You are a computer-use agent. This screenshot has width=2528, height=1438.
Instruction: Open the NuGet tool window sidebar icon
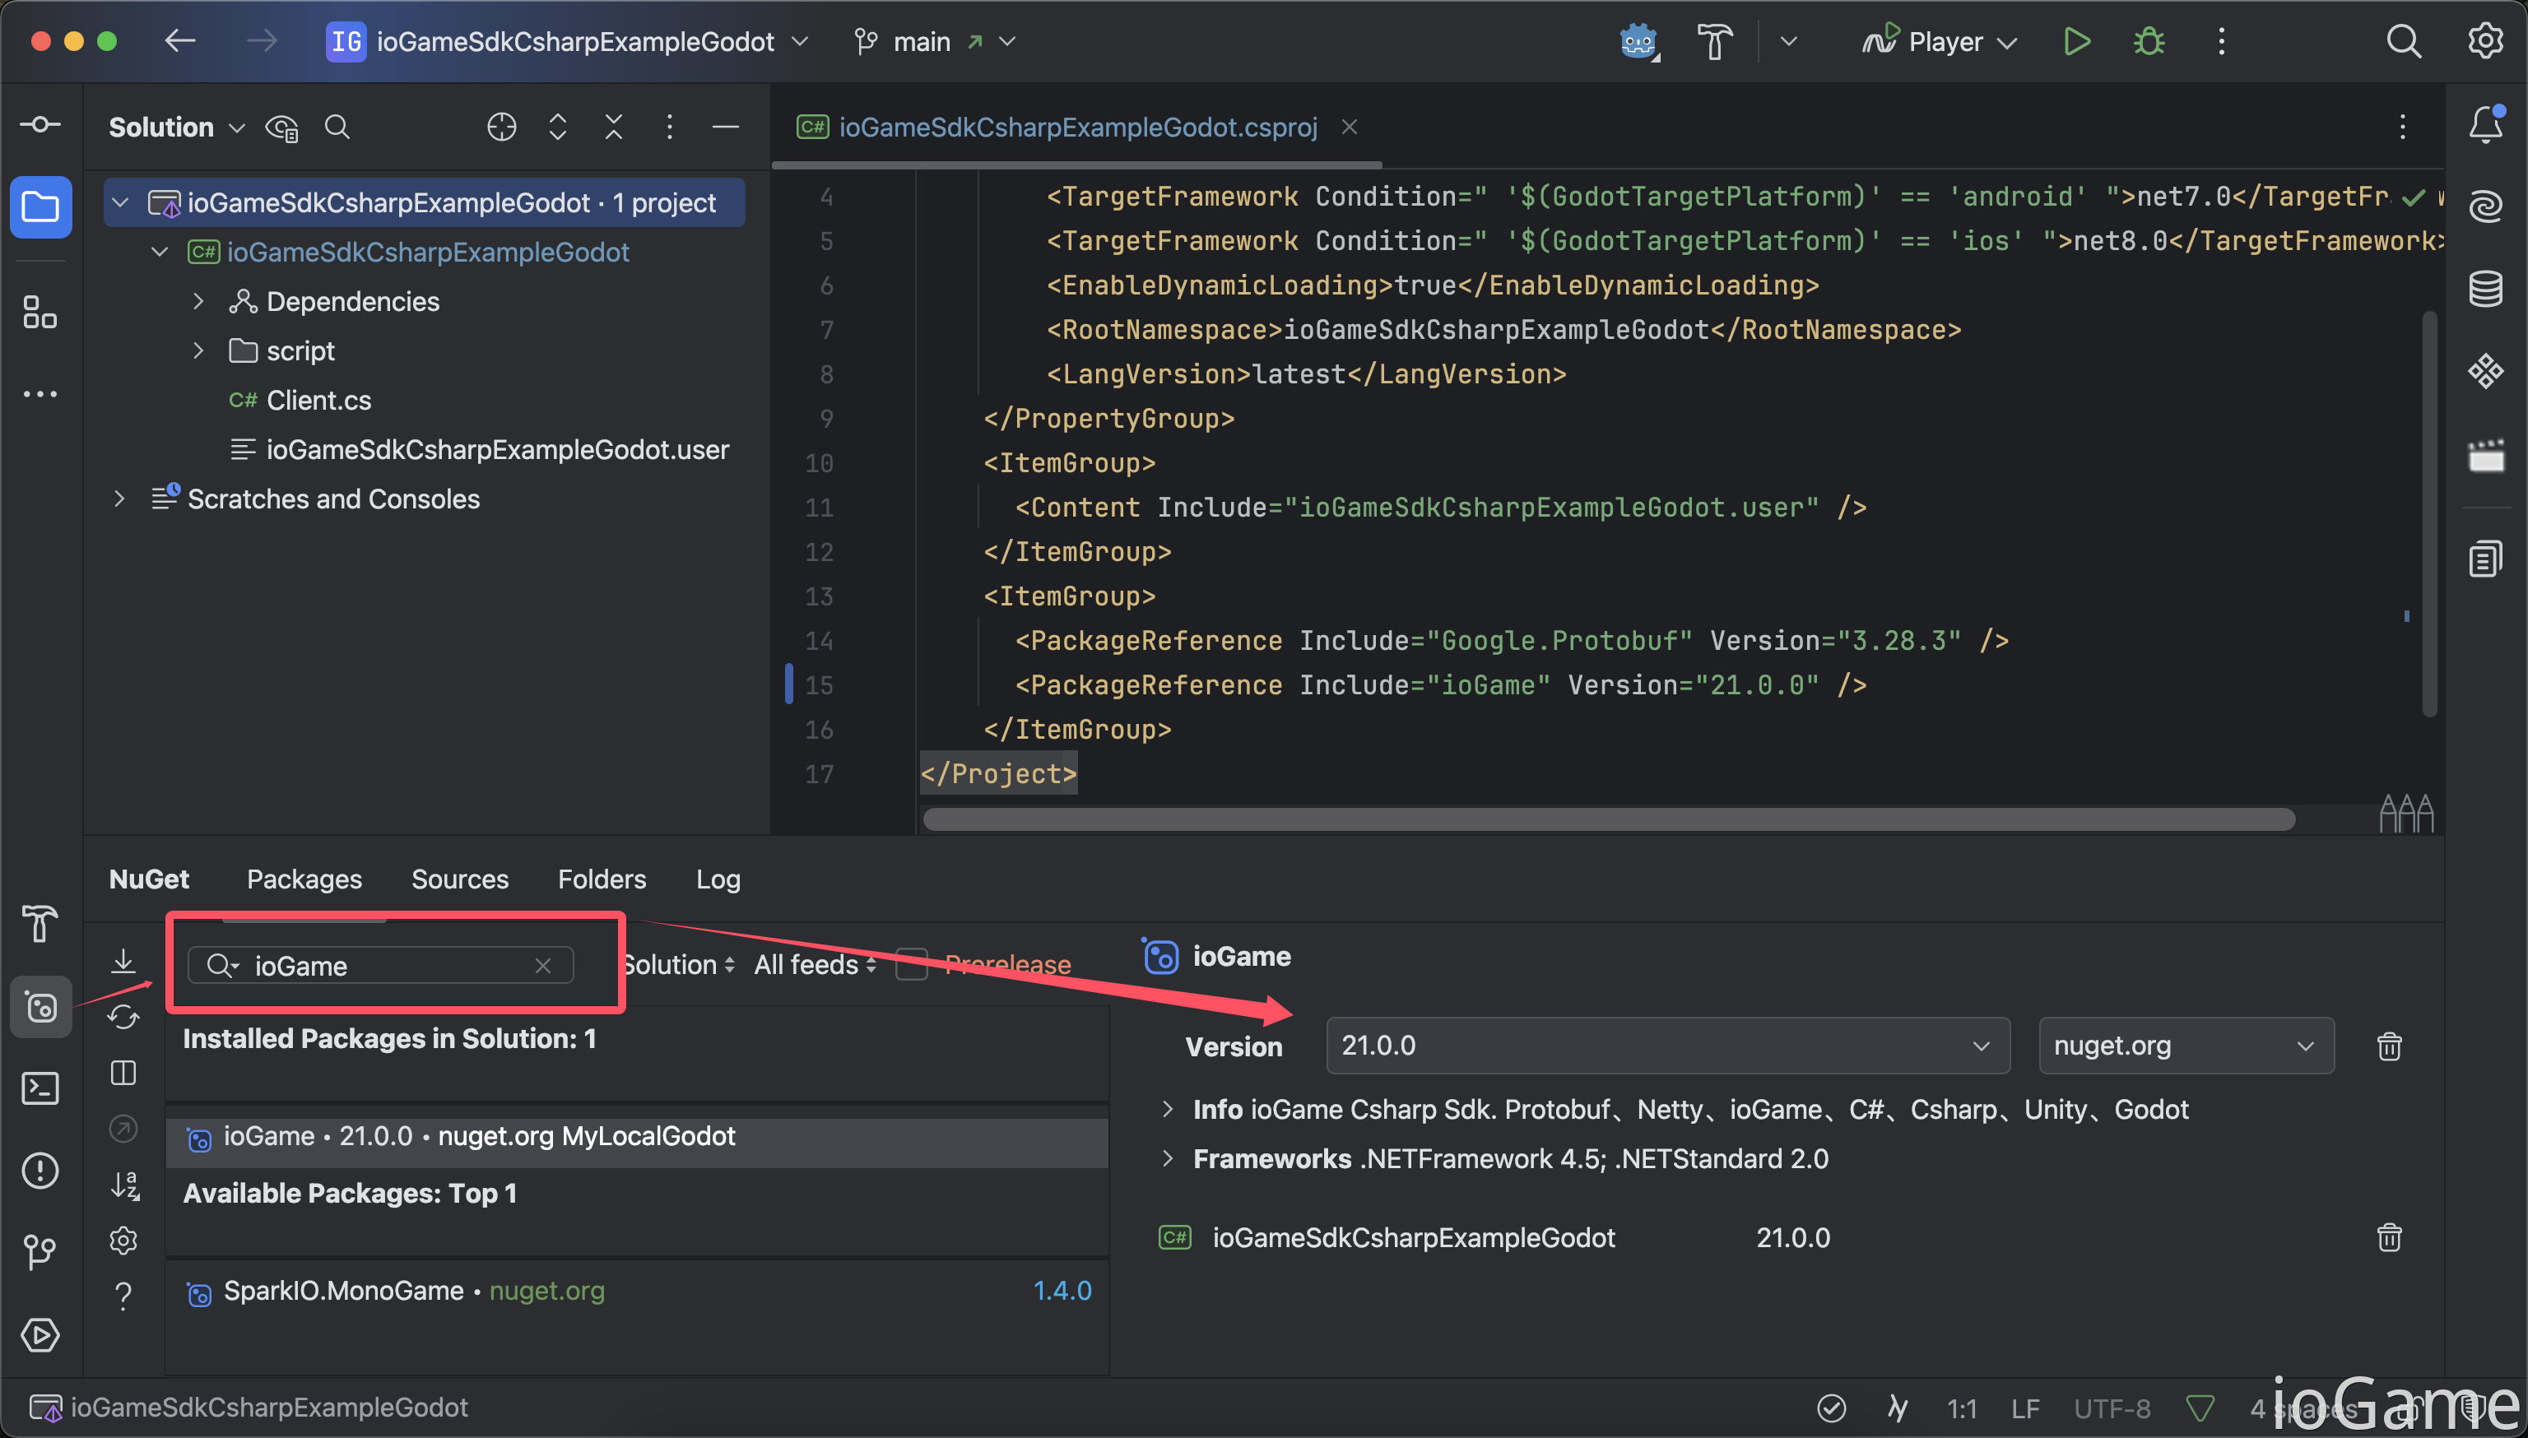pos(40,1006)
